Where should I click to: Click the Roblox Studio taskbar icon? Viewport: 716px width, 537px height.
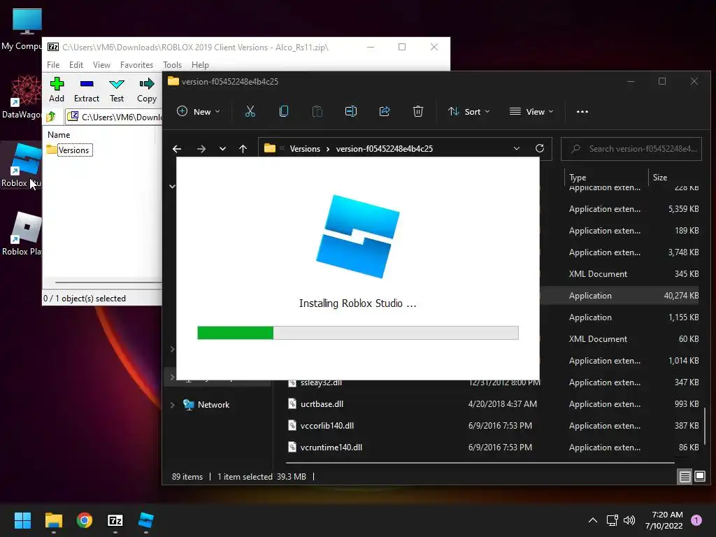[x=146, y=520]
